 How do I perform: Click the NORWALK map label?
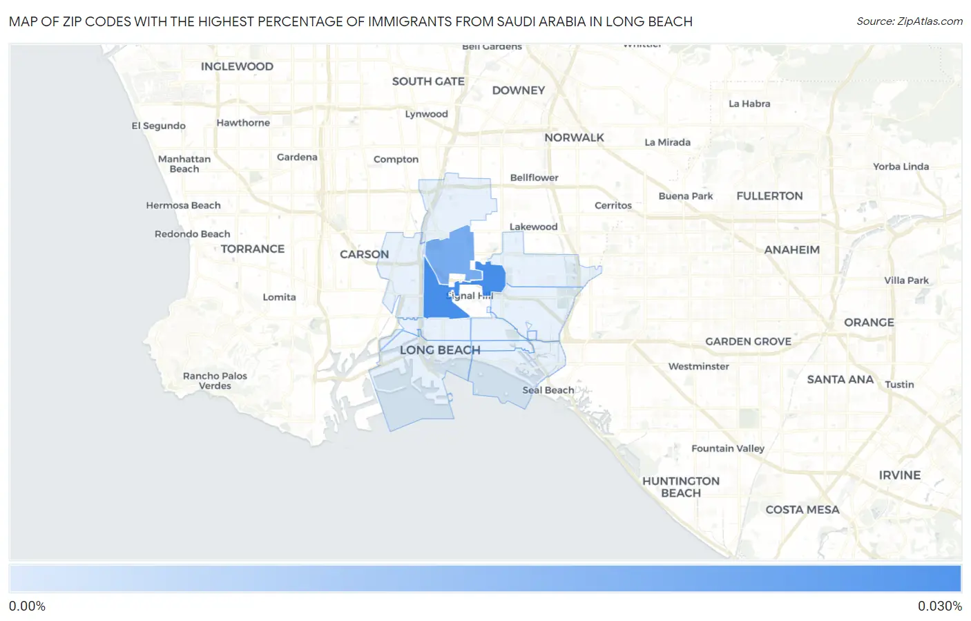(574, 137)
